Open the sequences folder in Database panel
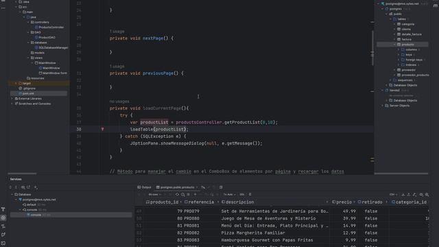The image size is (439, 247). click(403, 80)
